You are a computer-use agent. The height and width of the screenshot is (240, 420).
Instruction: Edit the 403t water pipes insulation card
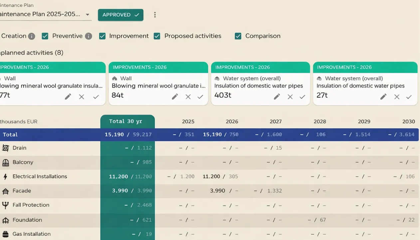pos(277,97)
